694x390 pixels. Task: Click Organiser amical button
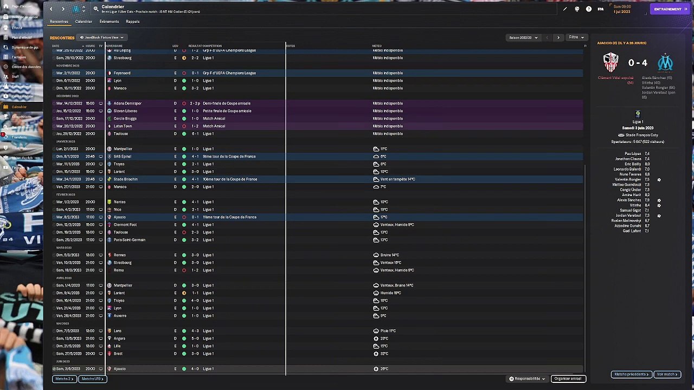tap(568, 379)
